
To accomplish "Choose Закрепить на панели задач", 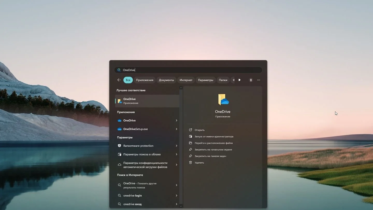I will [x=210, y=156].
